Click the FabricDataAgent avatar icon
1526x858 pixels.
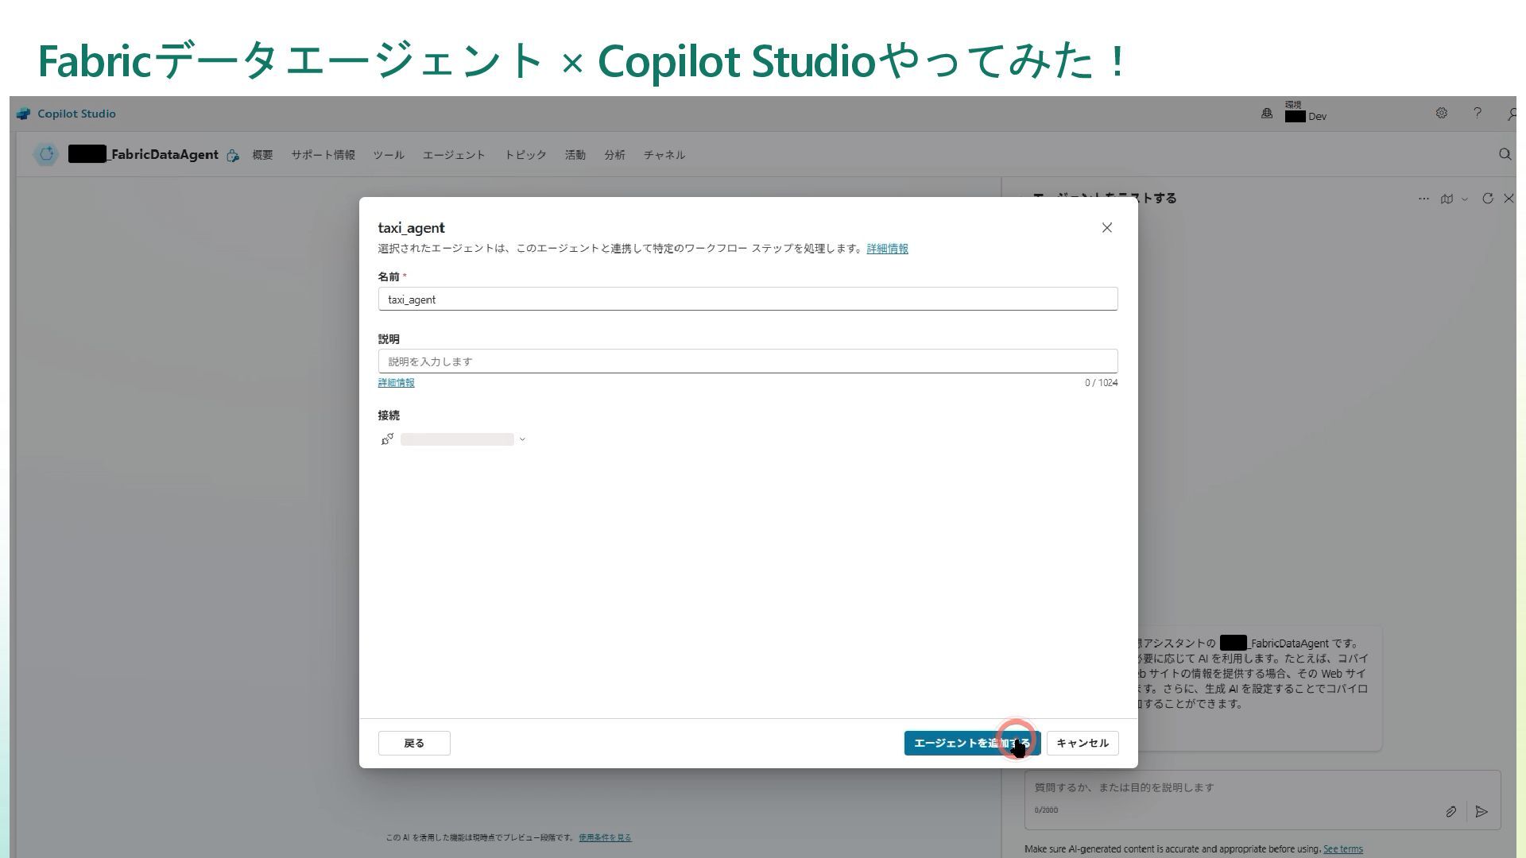pyautogui.click(x=47, y=154)
